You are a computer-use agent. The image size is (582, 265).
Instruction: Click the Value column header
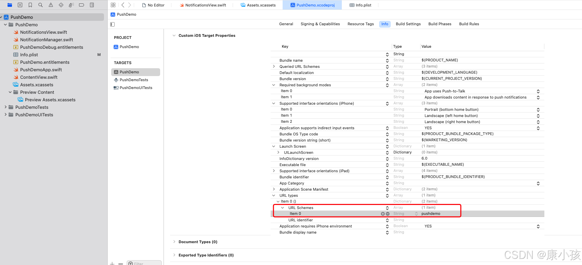(426, 46)
